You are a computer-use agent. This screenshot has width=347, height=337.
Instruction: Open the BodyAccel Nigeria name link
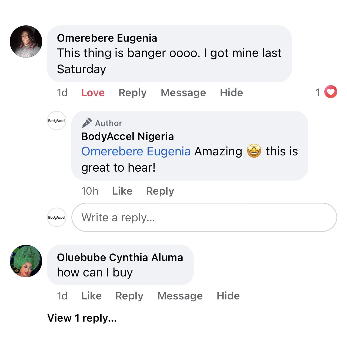pyautogui.click(x=128, y=136)
